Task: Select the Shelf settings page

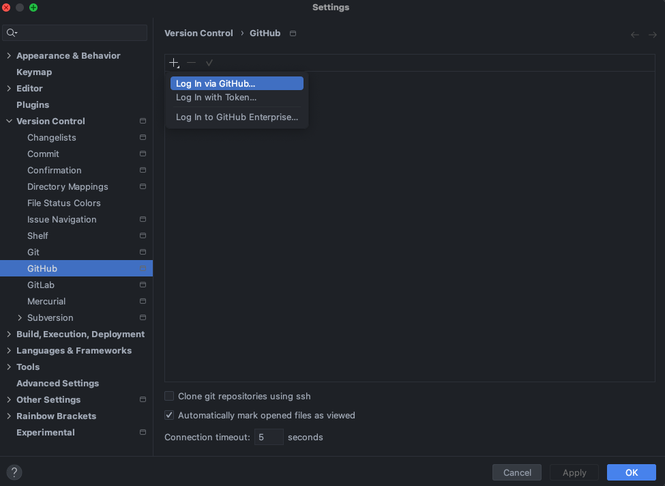Action: [38, 235]
